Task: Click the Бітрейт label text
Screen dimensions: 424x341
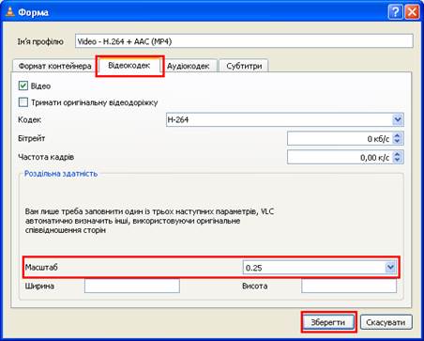Action: 32,138
